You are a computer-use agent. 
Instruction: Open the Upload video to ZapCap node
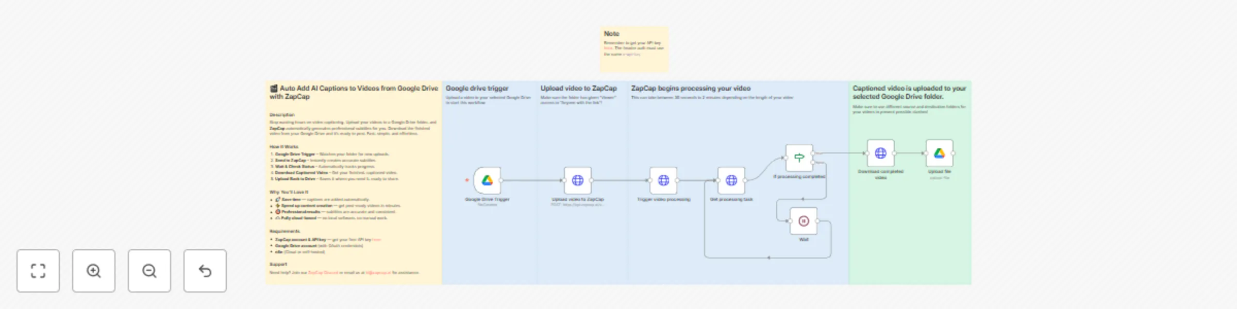(x=578, y=180)
